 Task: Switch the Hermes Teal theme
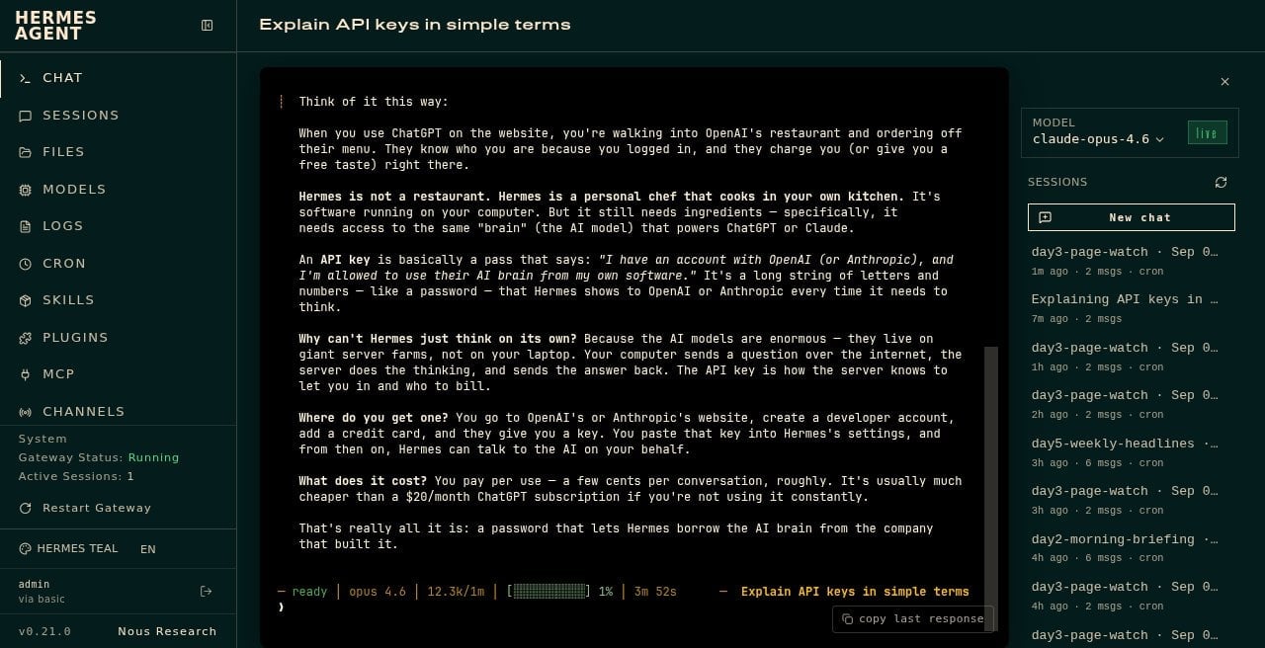[68, 548]
